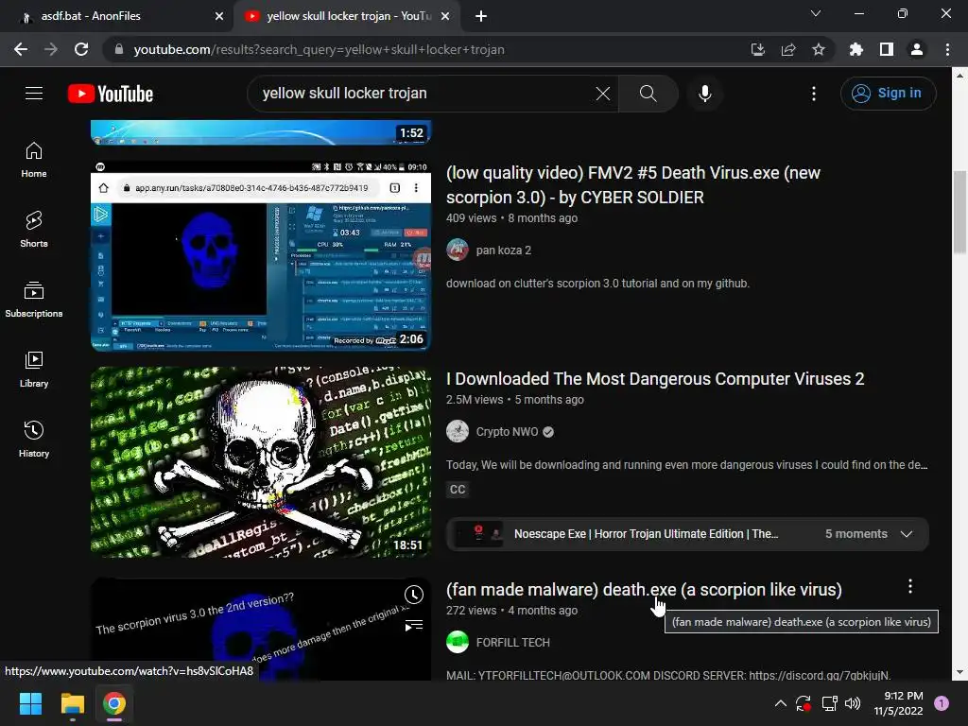Screen dimensions: 968x726
Task: Toggle Chrome side panel
Action: (886, 49)
